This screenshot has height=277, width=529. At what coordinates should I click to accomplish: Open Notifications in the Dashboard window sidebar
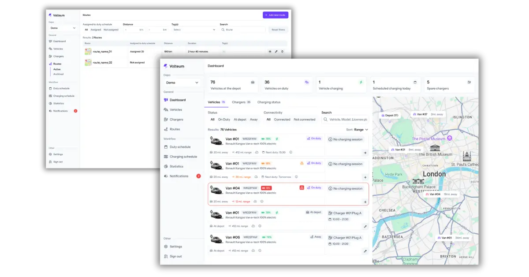pyautogui.click(x=179, y=176)
